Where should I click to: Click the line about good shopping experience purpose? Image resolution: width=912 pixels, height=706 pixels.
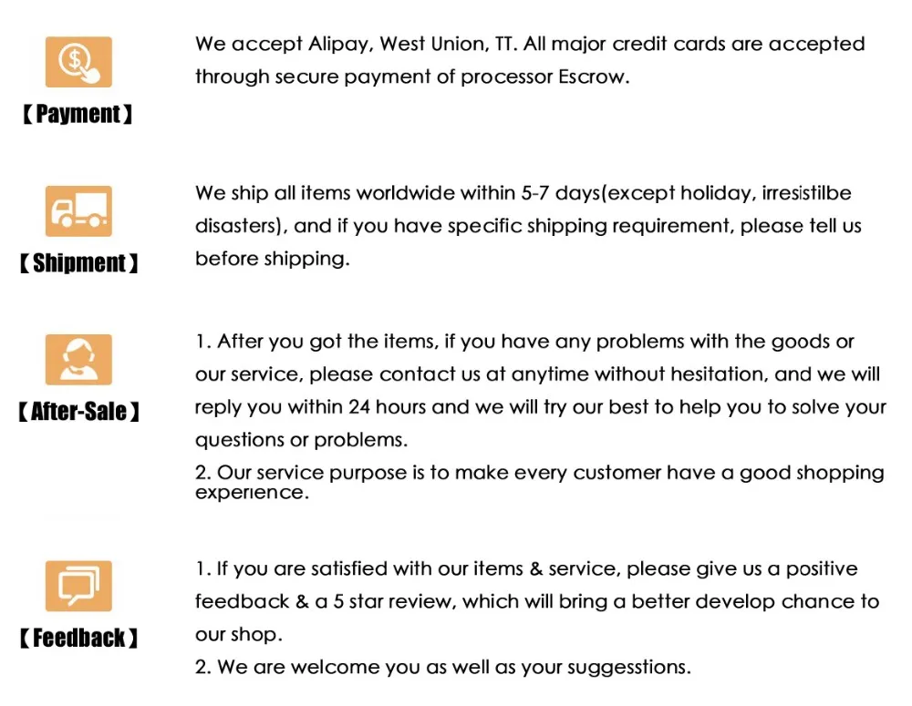[539, 482]
